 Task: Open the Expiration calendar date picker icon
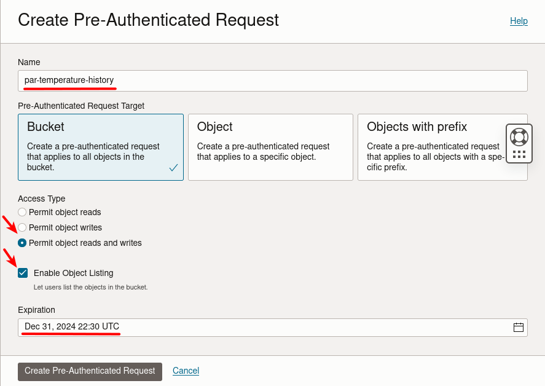pos(518,327)
